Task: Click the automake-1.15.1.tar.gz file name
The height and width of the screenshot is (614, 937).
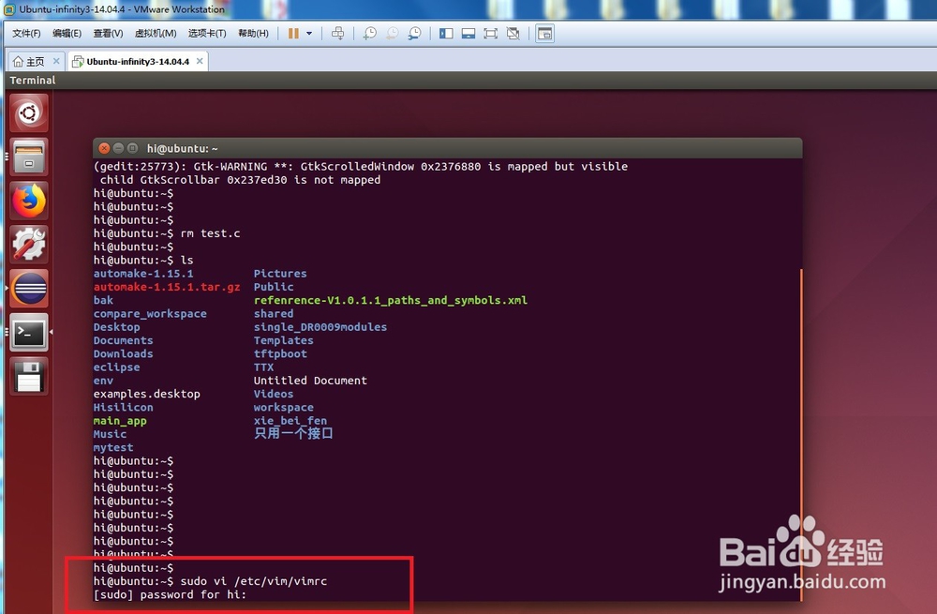Action: (167, 287)
